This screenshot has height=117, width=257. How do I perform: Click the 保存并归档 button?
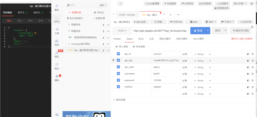pos(240,31)
